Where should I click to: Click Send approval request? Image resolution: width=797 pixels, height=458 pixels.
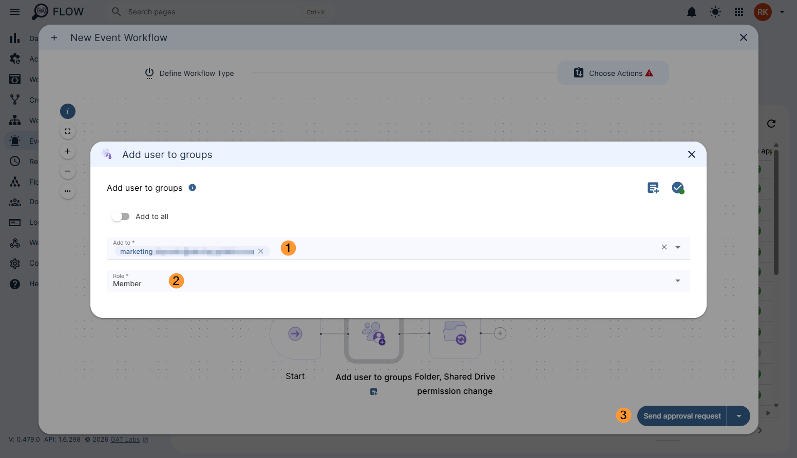(x=682, y=416)
